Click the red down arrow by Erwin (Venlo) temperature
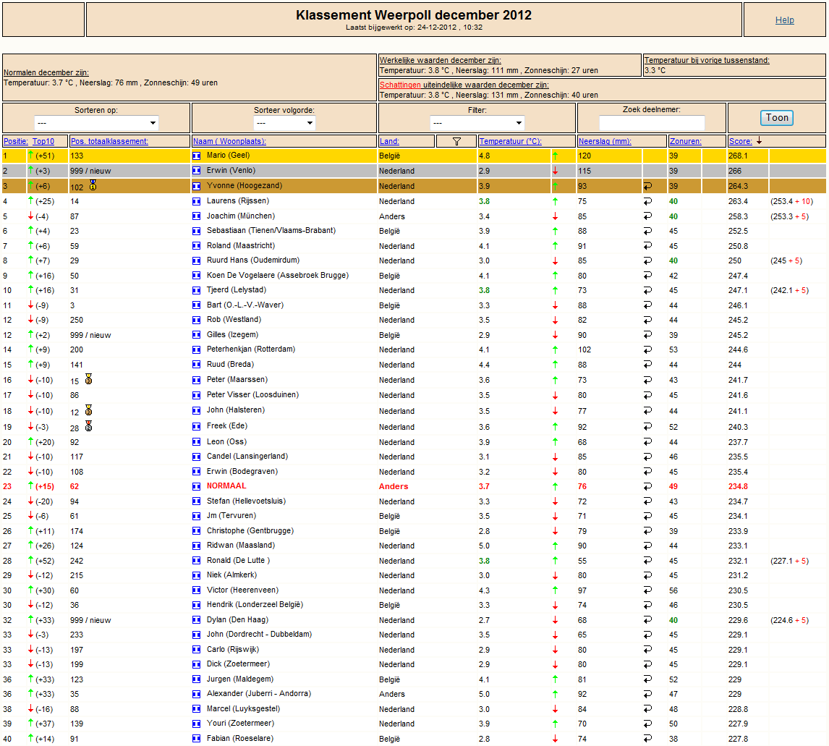Image resolution: width=829 pixels, height=746 pixels. [555, 171]
